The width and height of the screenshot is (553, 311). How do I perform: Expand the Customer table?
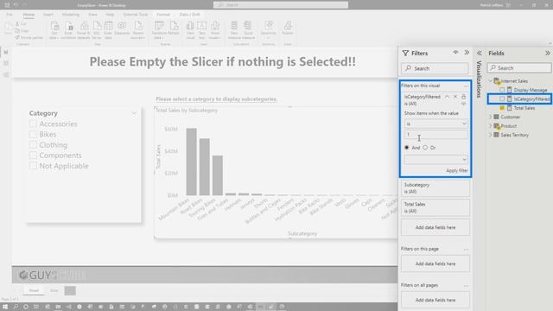490,117
